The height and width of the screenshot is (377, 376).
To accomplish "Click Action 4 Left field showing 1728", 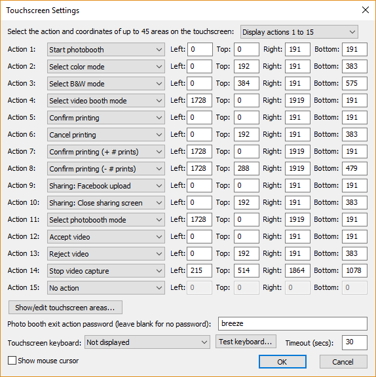I will click(x=199, y=100).
